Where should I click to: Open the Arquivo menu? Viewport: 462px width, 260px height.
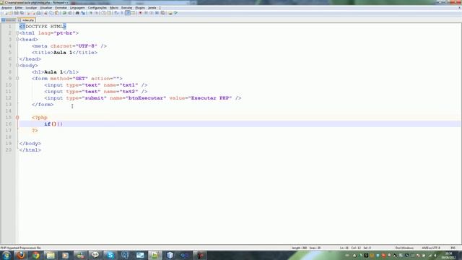[x=6, y=8]
